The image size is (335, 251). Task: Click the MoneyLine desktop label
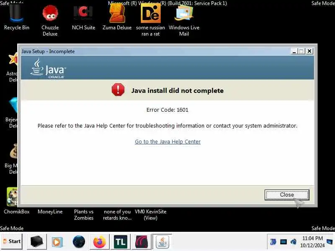coord(50,212)
